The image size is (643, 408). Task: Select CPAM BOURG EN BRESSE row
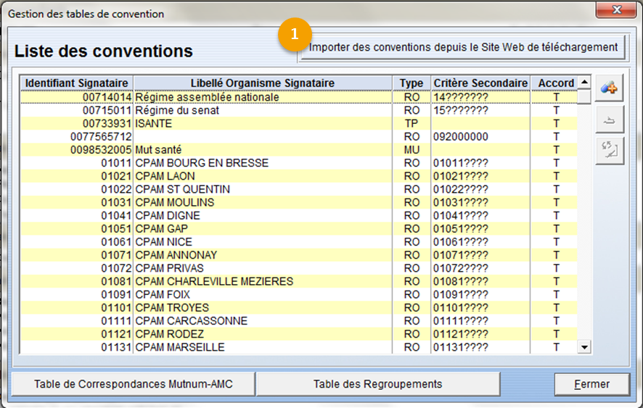click(x=299, y=162)
